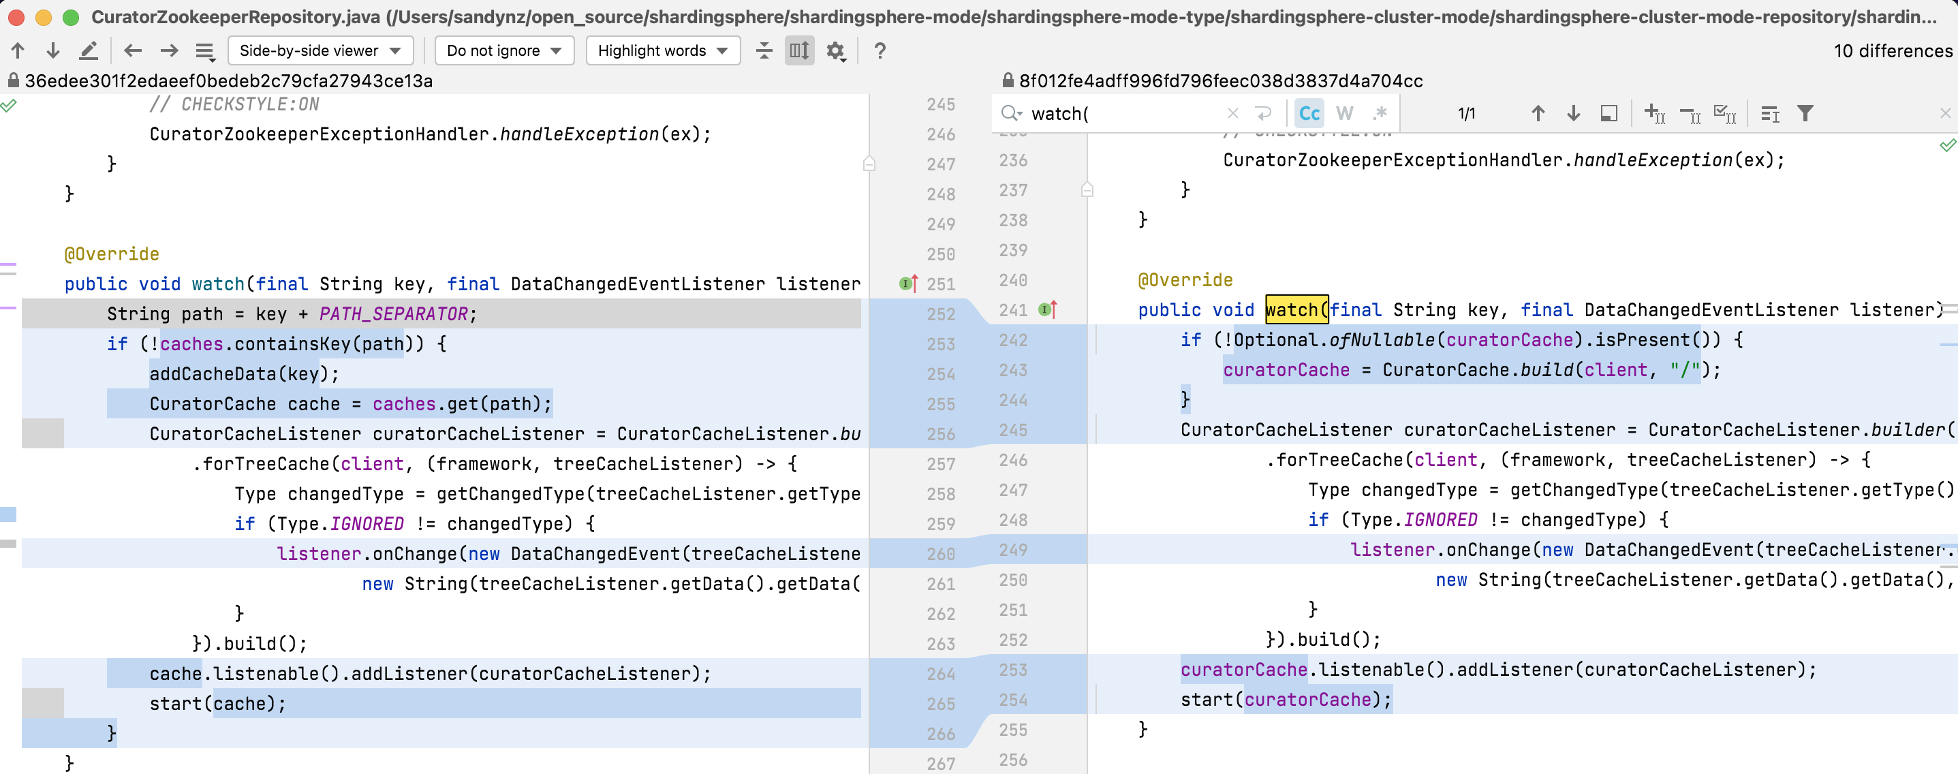Jump to the previous difference

pos(18,51)
